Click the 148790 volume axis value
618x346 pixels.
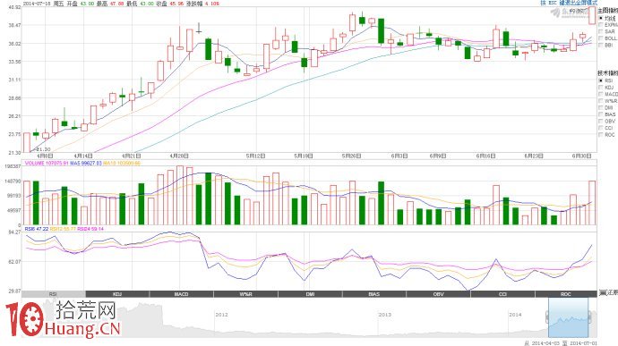[13, 181]
